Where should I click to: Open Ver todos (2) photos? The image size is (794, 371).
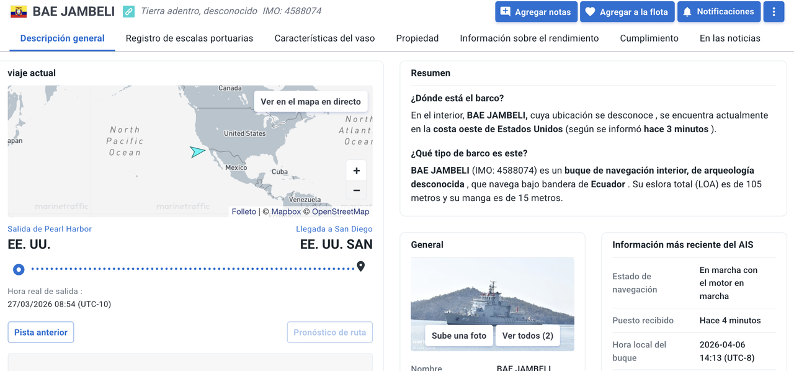[528, 336]
